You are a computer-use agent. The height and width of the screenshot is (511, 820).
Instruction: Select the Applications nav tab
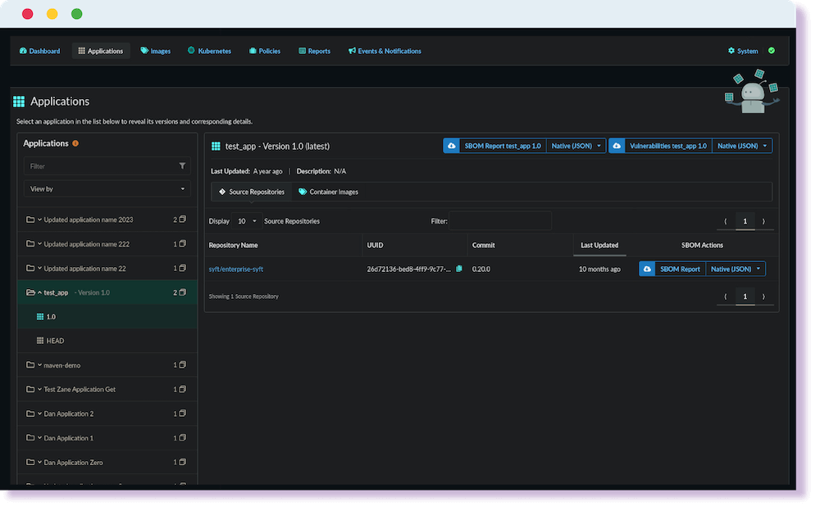[x=101, y=52]
